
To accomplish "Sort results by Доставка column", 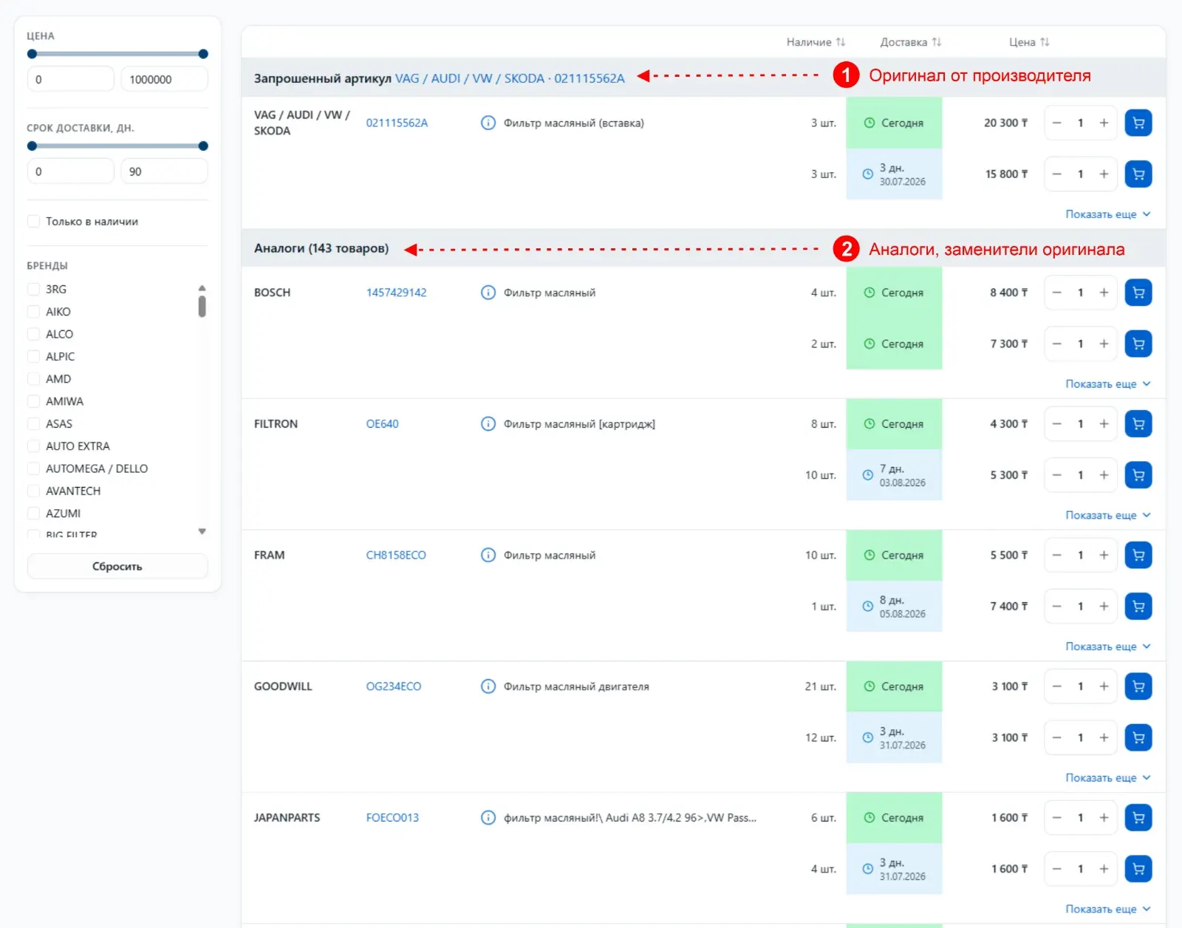I will pyautogui.click(x=910, y=42).
